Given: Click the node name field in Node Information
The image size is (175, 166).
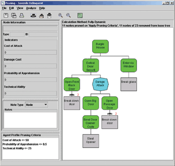Looking at the screenshot, I should (30, 28).
